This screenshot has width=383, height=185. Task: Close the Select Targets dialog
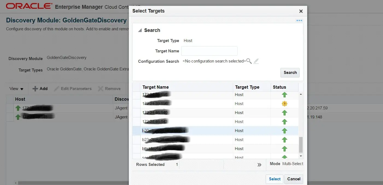tap(301, 11)
